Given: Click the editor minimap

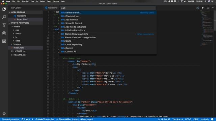Looking at the screenshot, I should click(x=207, y=28).
